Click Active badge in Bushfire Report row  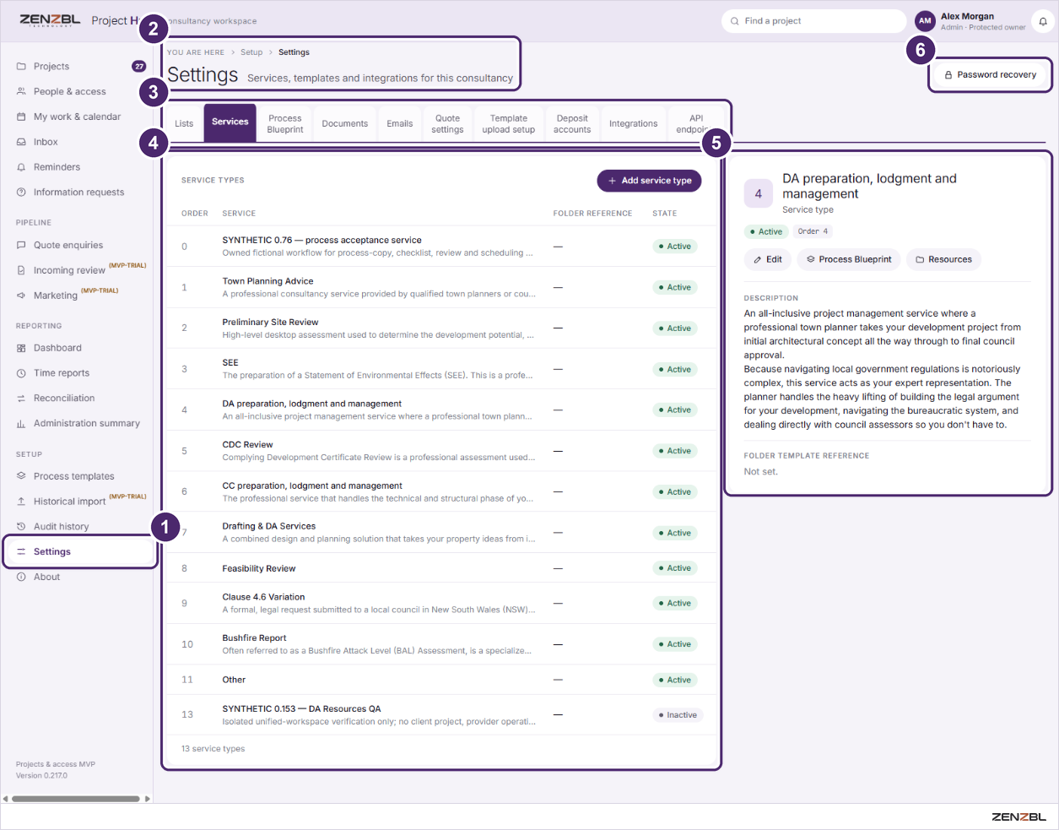[x=675, y=644]
